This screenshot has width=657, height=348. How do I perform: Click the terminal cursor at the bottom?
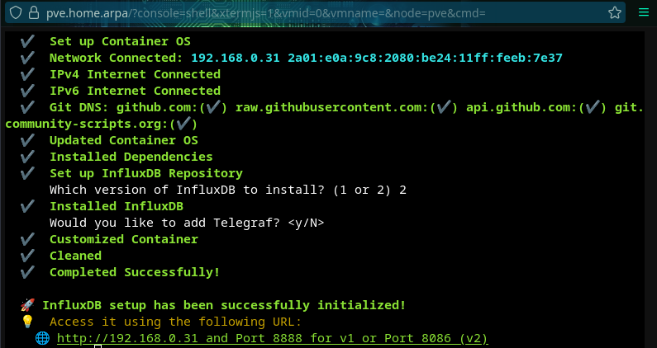[98, 346]
